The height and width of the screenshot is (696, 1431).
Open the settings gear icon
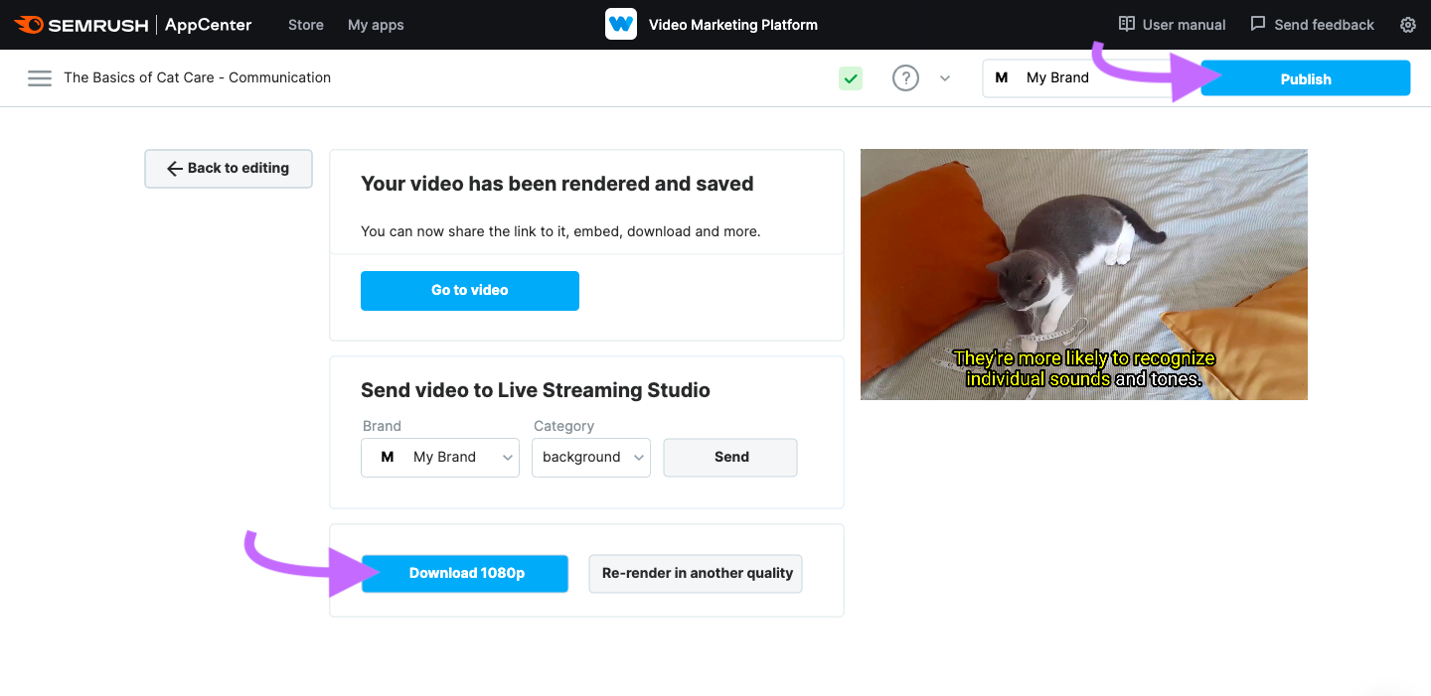[x=1408, y=25]
